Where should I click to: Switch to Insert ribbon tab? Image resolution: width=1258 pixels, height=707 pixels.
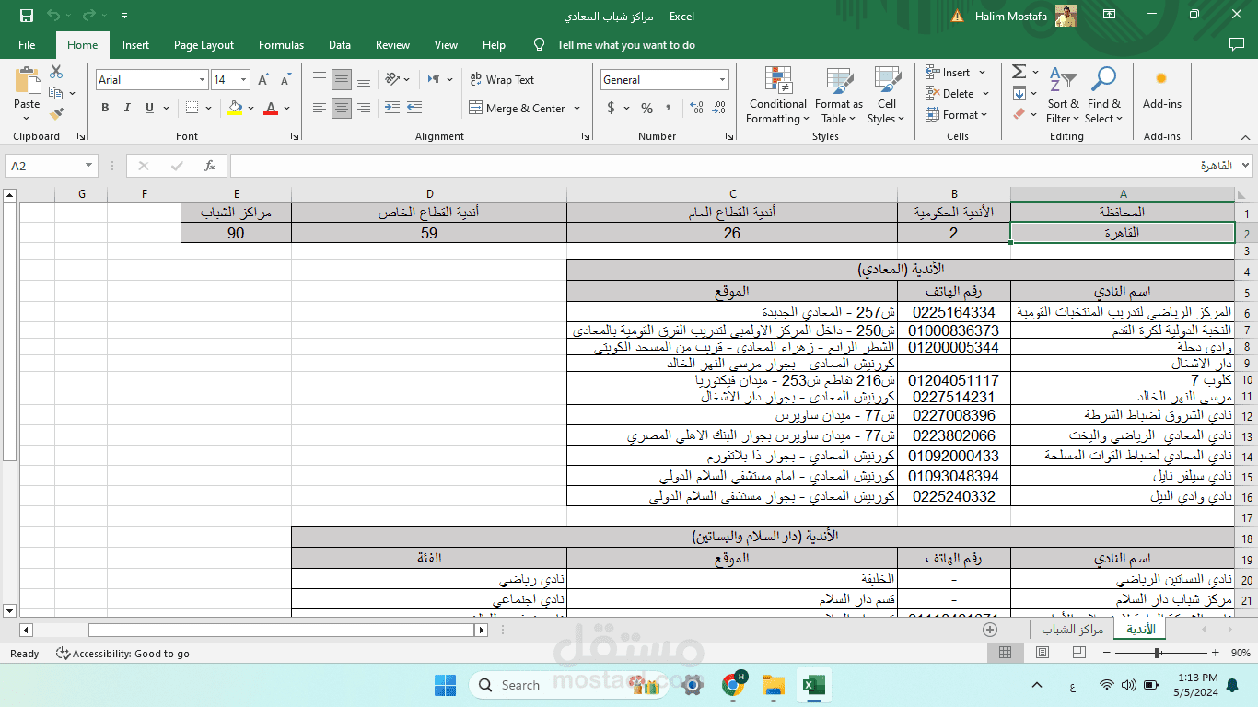click(135, 45)
